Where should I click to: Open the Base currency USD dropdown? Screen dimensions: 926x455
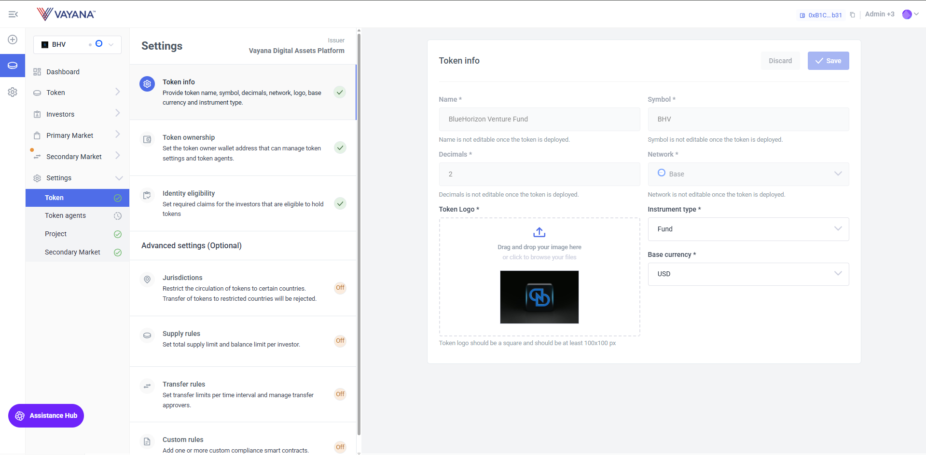point(748,274)
